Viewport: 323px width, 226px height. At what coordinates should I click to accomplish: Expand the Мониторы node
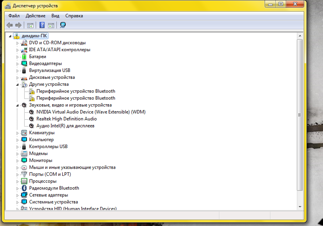pyautogui.click(x=17, y=161)
